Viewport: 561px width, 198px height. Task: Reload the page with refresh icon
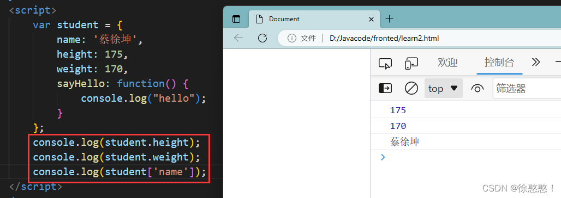point(262,38)
